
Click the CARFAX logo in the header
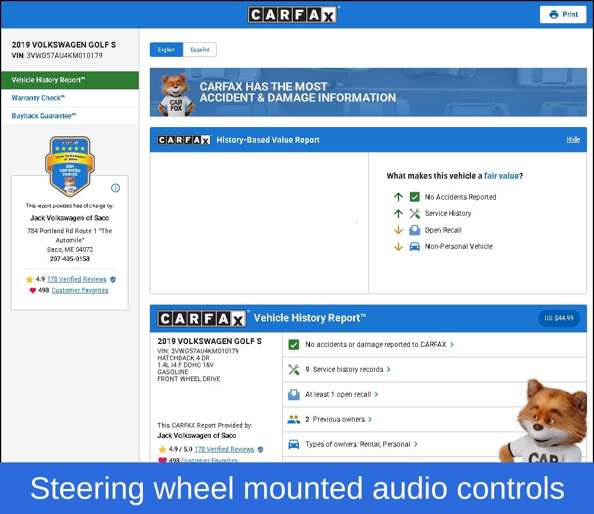(293, 15)
